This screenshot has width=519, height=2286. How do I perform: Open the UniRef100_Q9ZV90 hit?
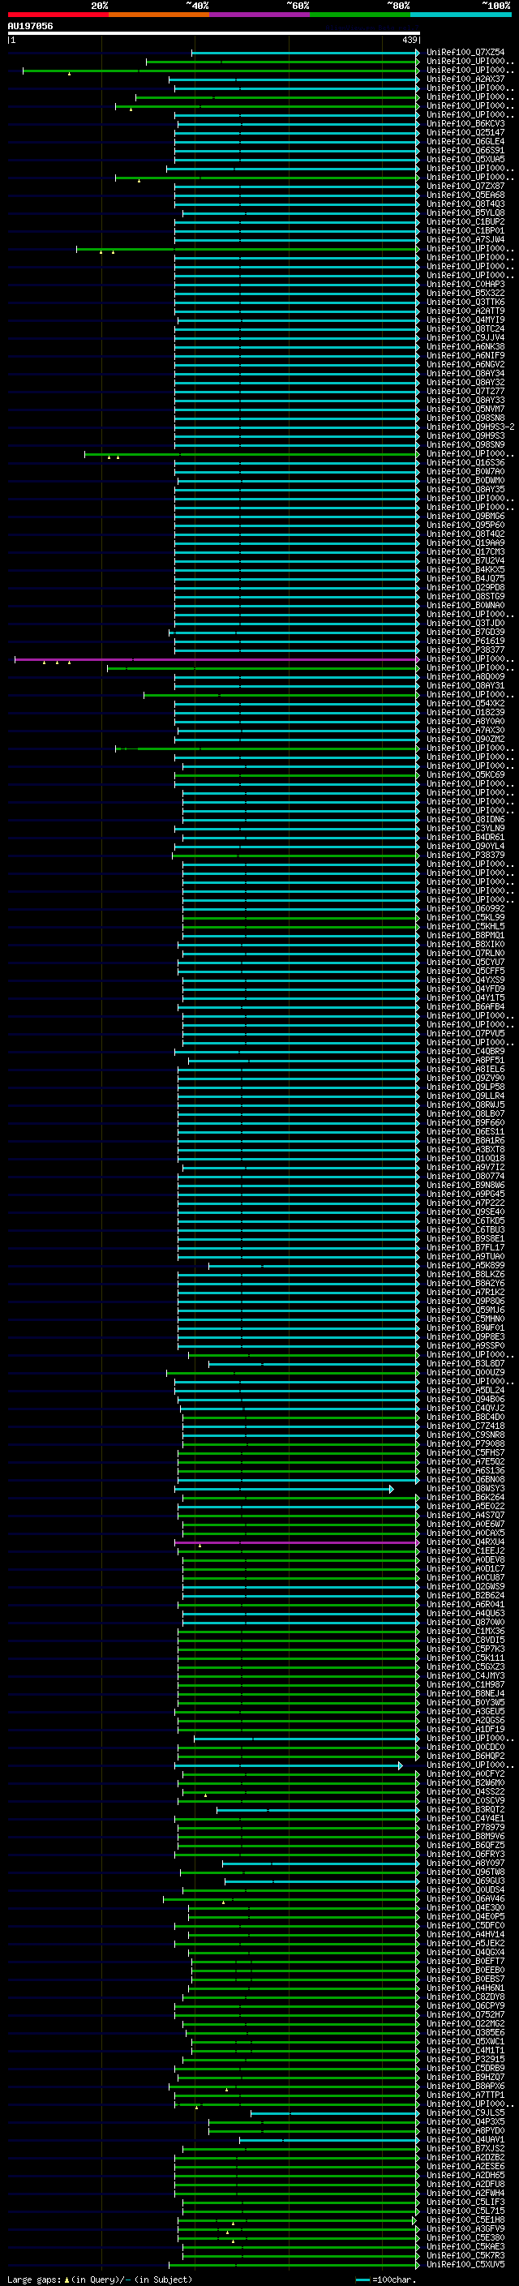click(465, 1079)
